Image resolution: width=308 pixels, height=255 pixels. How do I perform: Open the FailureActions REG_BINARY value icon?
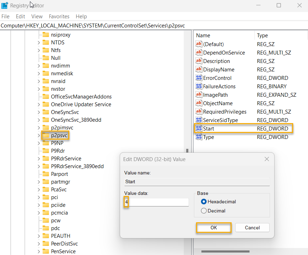tap(199, 86)
